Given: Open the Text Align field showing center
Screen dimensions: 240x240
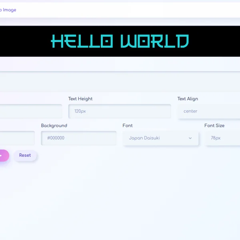Looking at the screenshot, I should tap(209, 111).
